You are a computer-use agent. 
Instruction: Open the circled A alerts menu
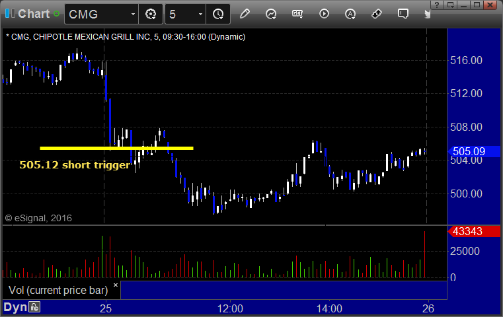point(350,14)
